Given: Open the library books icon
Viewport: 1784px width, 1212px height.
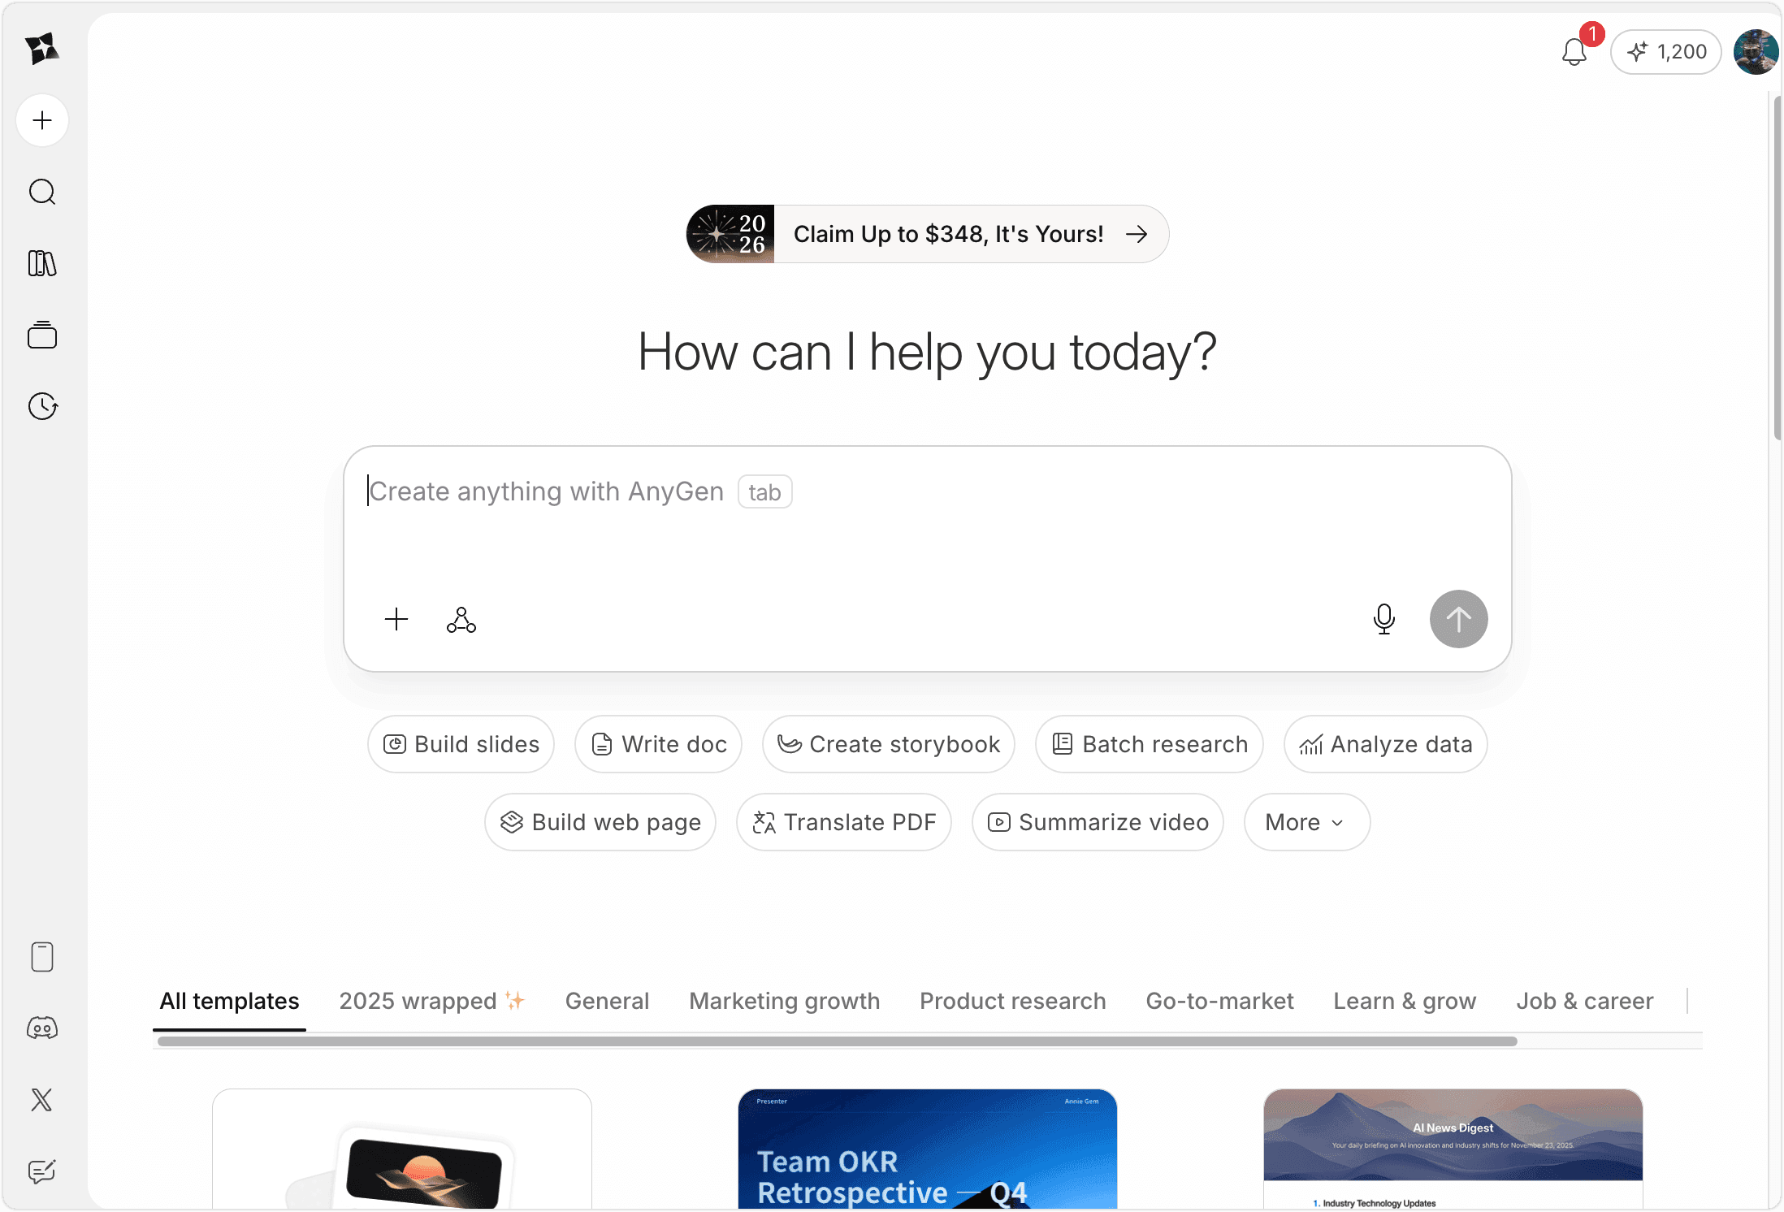Looking at the screenshot, I should click(x=42, y=263).
